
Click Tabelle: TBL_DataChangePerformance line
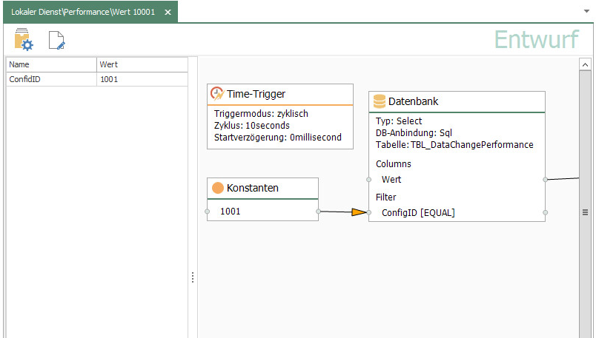click(x=454, y=145)
